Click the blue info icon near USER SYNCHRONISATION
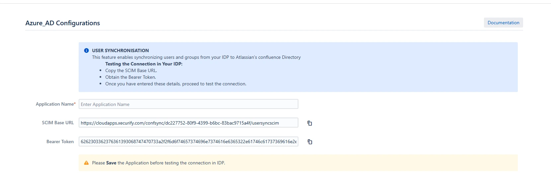Screen dimensions: 551x186 [x=86, y=50]
